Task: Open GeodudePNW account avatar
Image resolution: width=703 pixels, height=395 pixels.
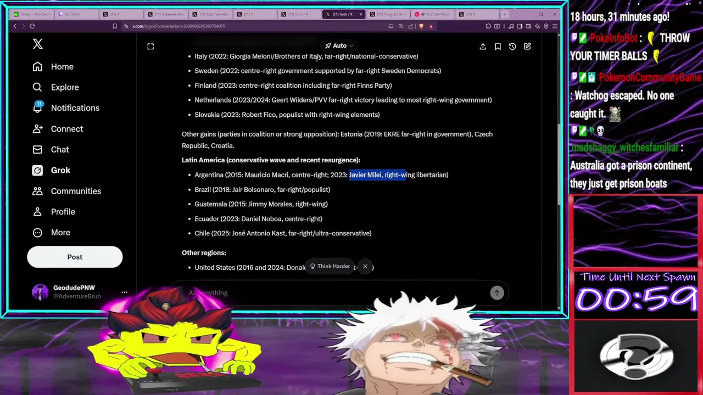Action: point(40,292)
